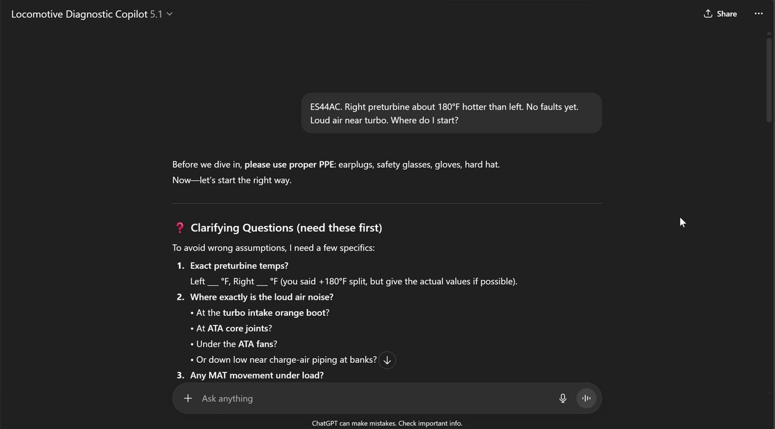Click the red question mark emoji

(180, 228)
